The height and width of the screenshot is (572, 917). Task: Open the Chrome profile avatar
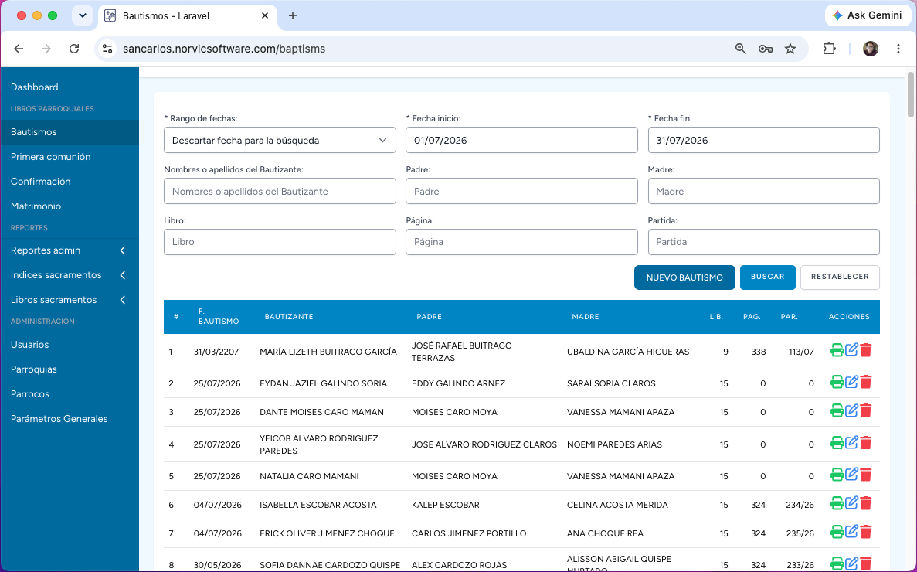coord(870,49)
